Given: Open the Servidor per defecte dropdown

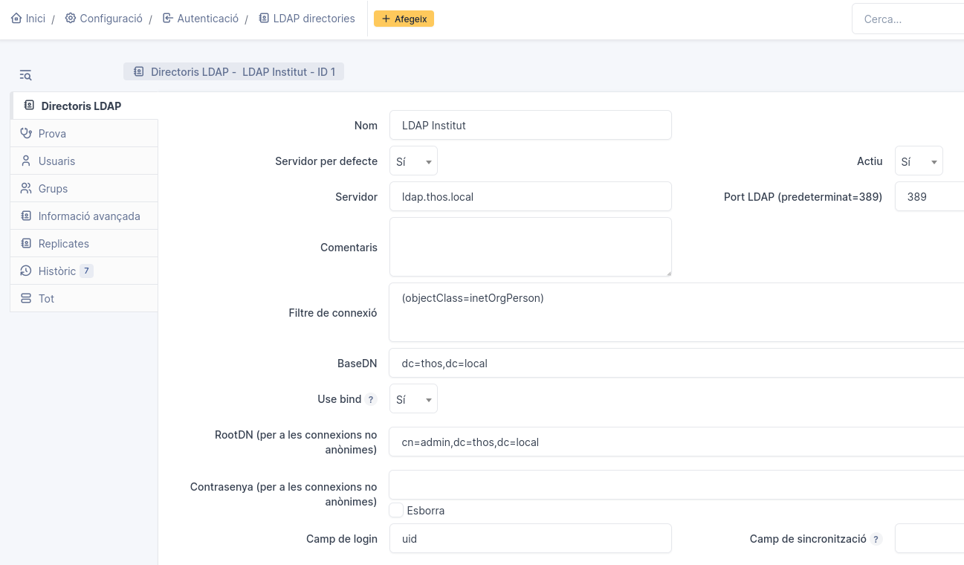Looking at the screenshot, I should pos(413,161).
